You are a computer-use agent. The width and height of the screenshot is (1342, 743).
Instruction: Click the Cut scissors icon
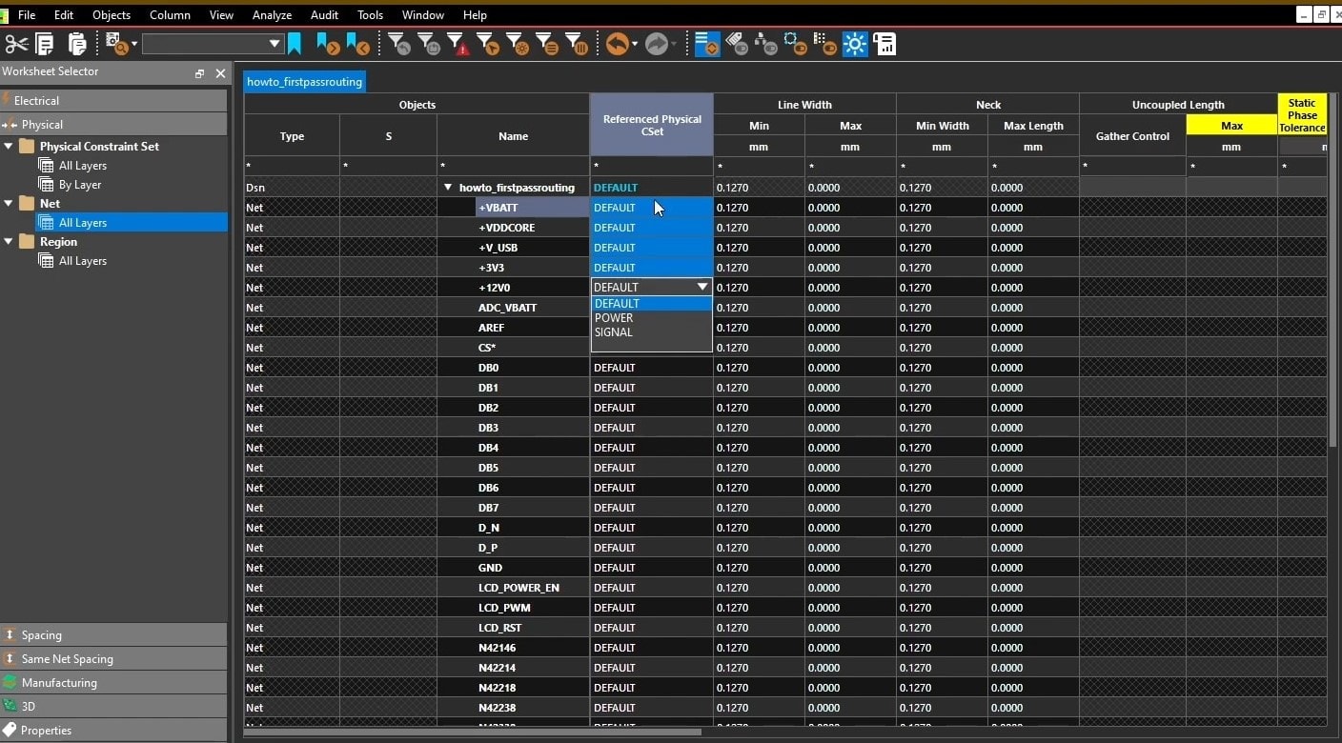click(16, 44)
